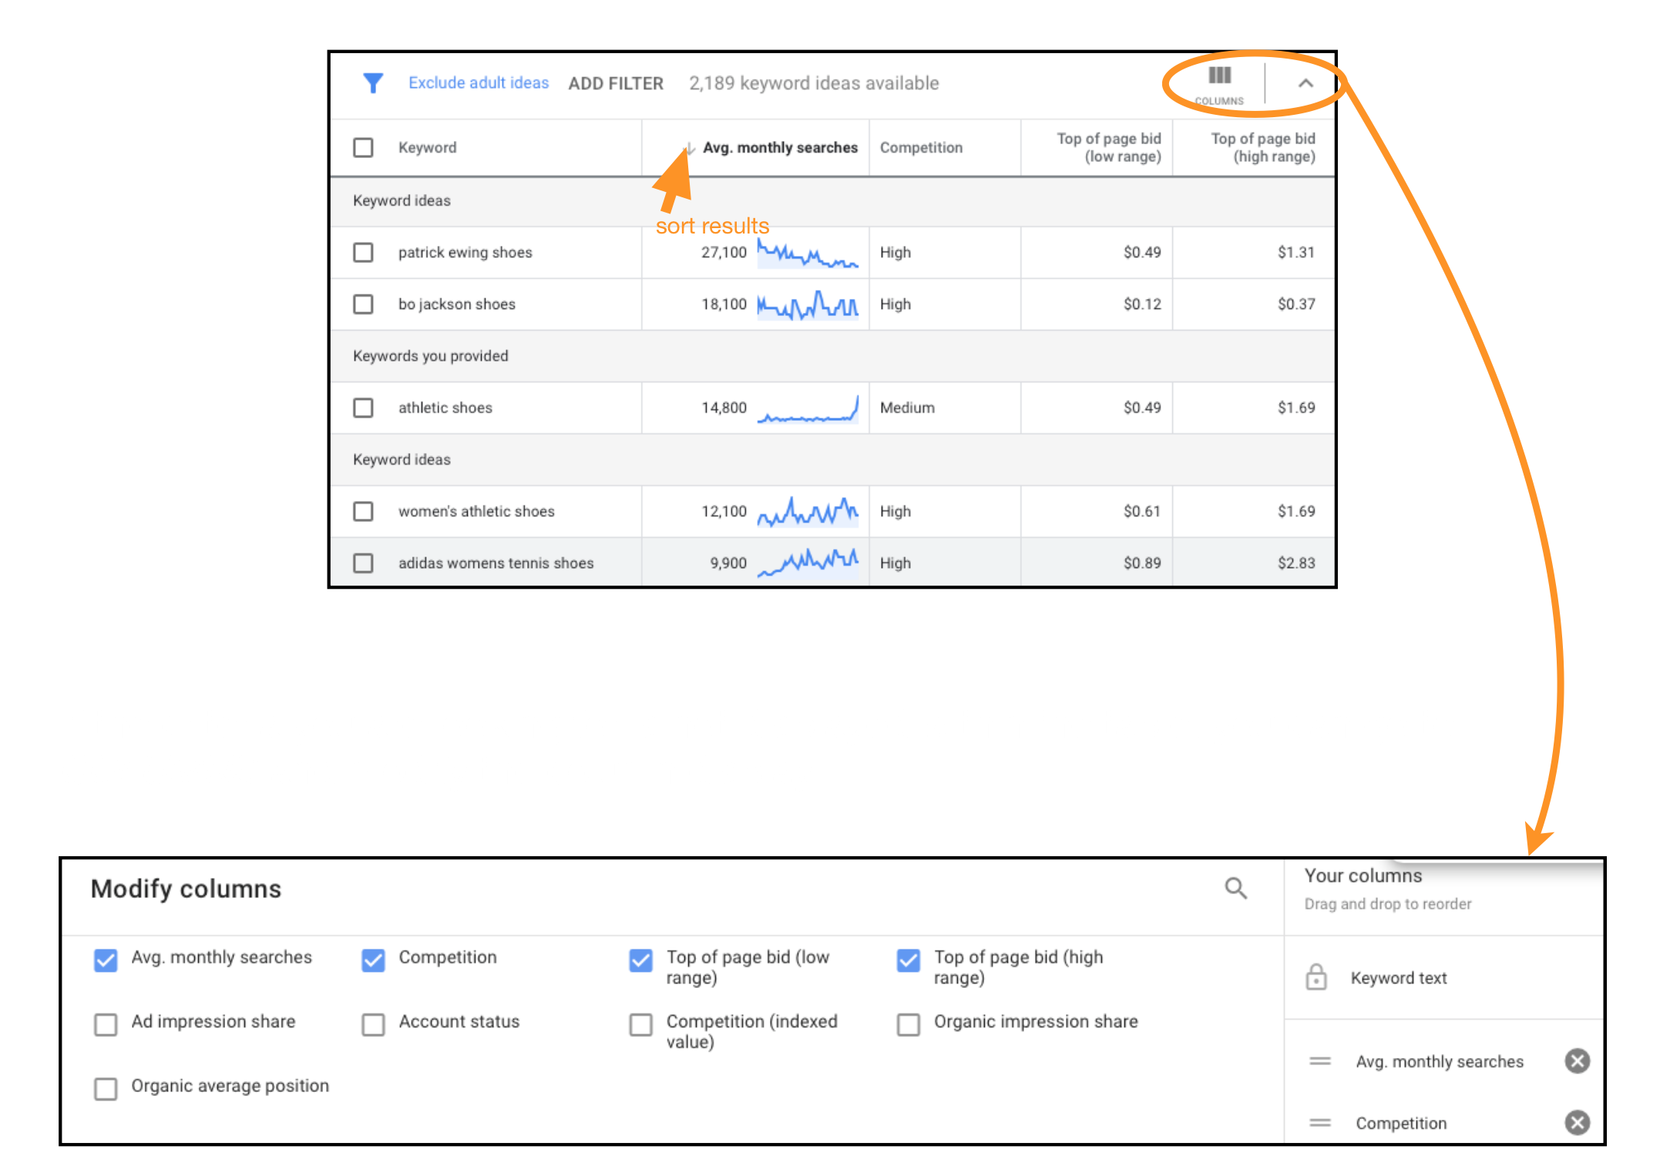
Task: Click the adidas womens tennis shoes sparkline
Action: (x=808, y=563)
